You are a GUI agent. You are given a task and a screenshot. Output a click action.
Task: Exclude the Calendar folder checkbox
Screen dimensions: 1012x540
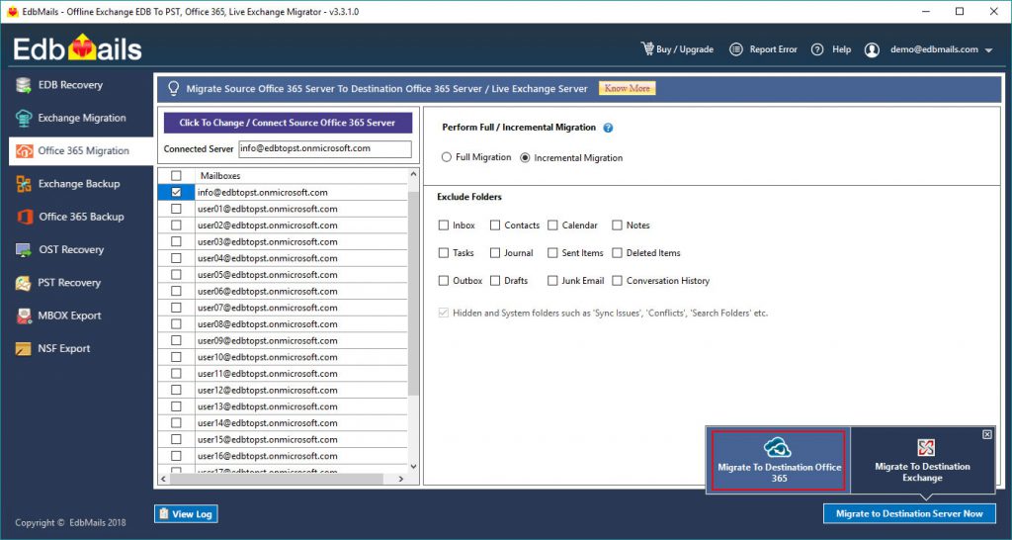552,225
